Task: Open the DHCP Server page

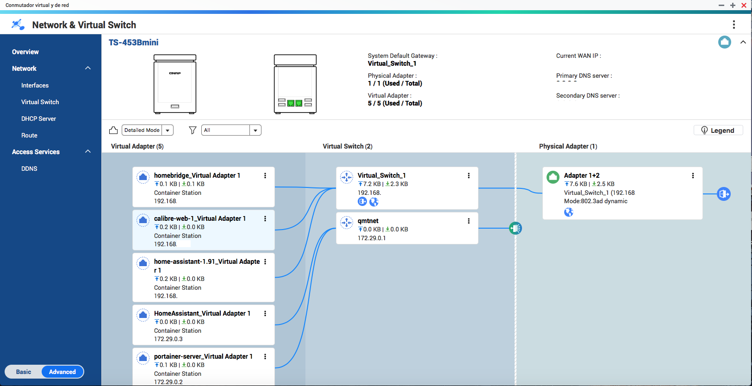Action: coord(38,118)
